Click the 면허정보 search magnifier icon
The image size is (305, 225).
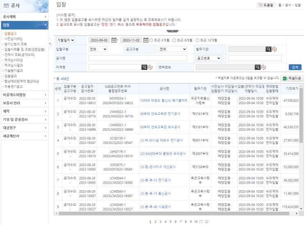coord(257,67)
